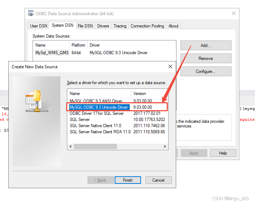Click the Help button in ODBC Administrator
This screenshot has width=255, height=203.
coord(223,153)
